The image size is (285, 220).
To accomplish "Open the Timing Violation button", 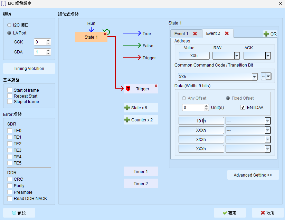I will coord(29,69).
